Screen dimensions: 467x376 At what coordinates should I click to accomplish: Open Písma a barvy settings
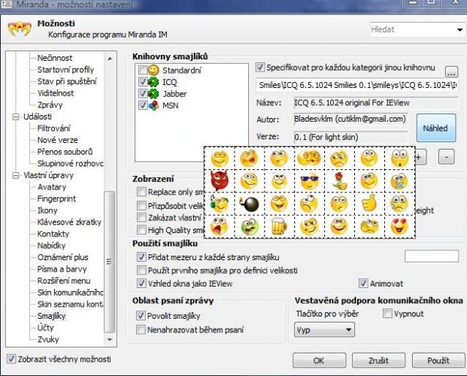[x=62, y=269]
